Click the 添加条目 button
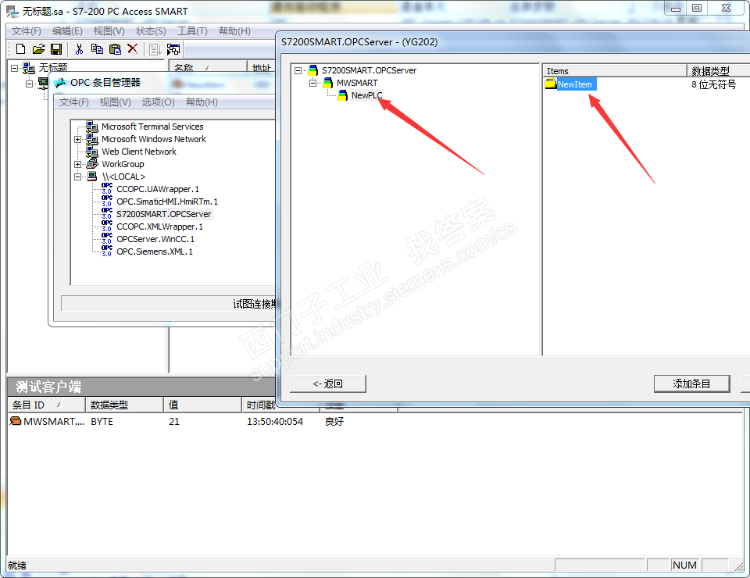Viewport: 750px width, 578px height. coord(691,384)
